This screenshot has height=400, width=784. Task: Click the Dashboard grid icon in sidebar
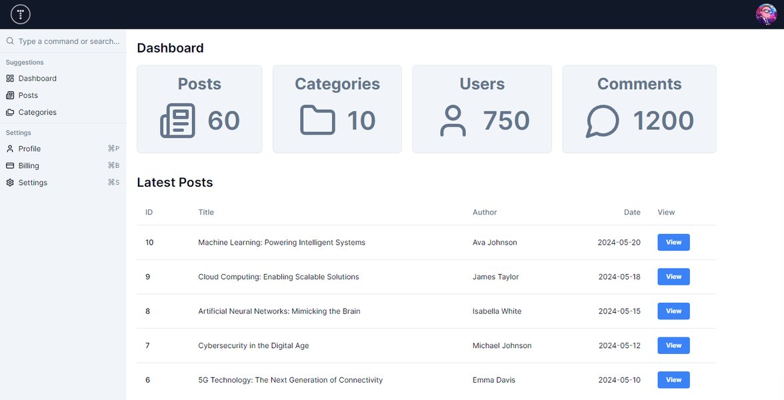point(10,79)
